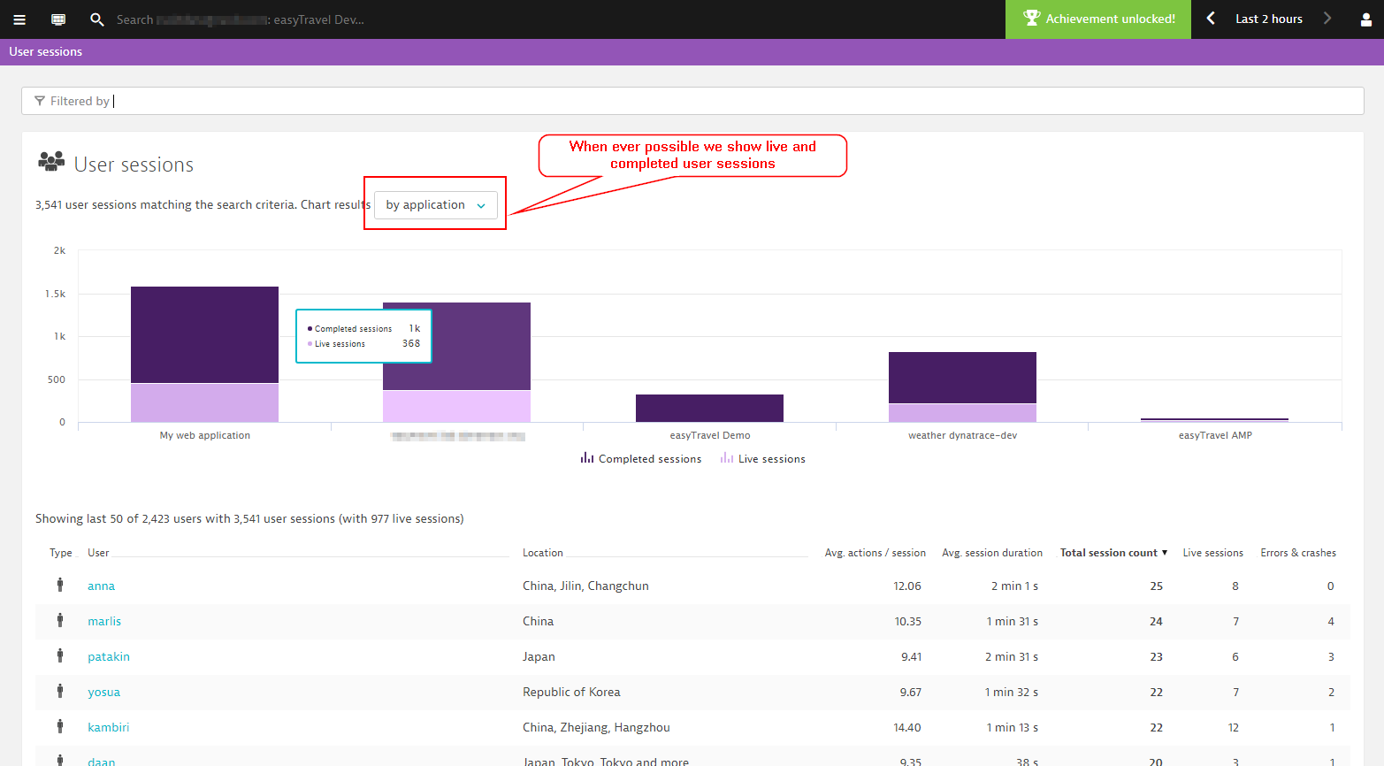Go to next time frame arrow
This screenshot has width=1384, height=766.
[1327, 19]
